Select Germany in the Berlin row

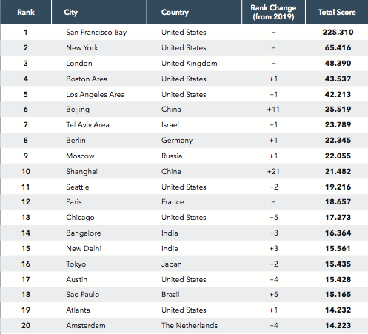[x=177, y=141]
